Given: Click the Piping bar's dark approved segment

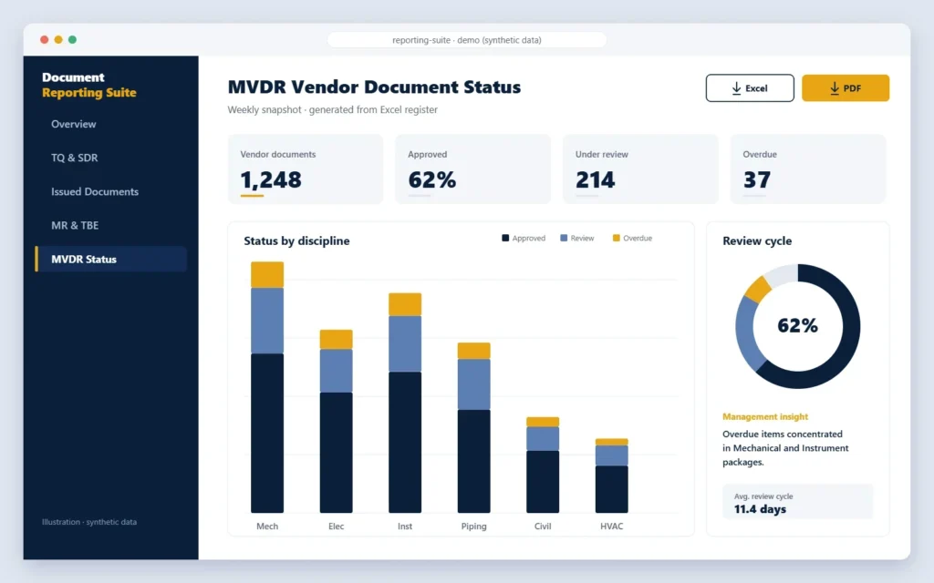Looking at the screenshot, I should (473, 461).
